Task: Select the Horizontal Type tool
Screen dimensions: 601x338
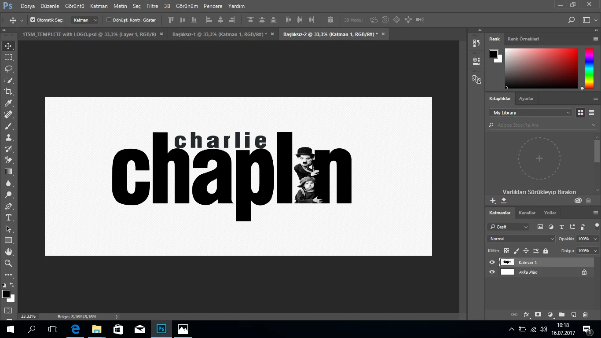Action: (8, 217)
